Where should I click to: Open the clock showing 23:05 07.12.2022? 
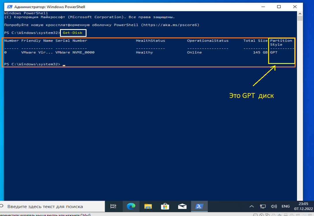click(x=303, y=206)
